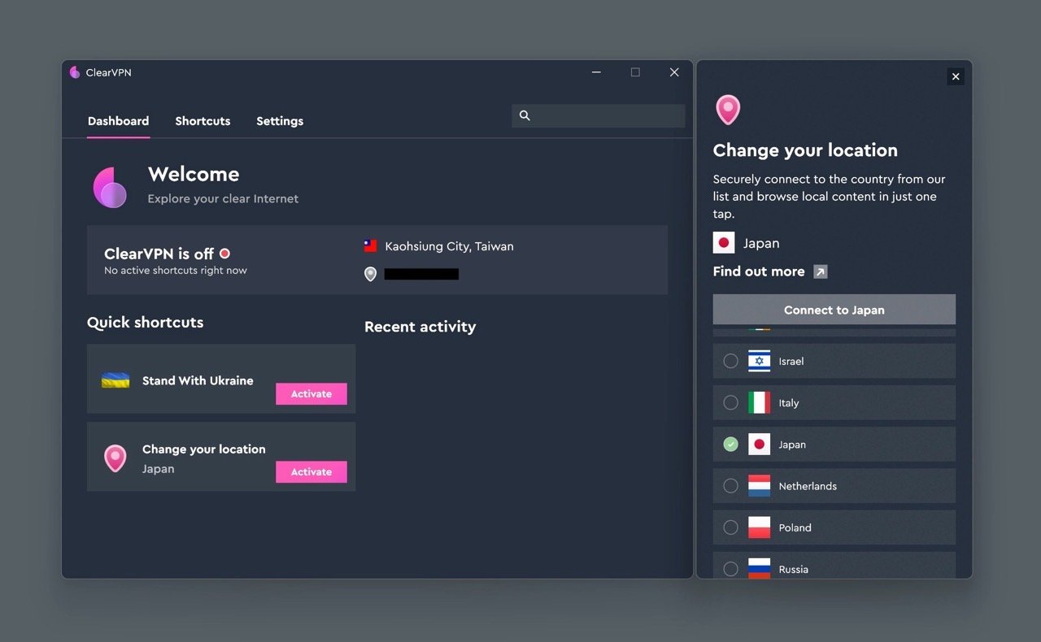Click the IP location pin icon
1041x642 pixels.
coord(370,274)
